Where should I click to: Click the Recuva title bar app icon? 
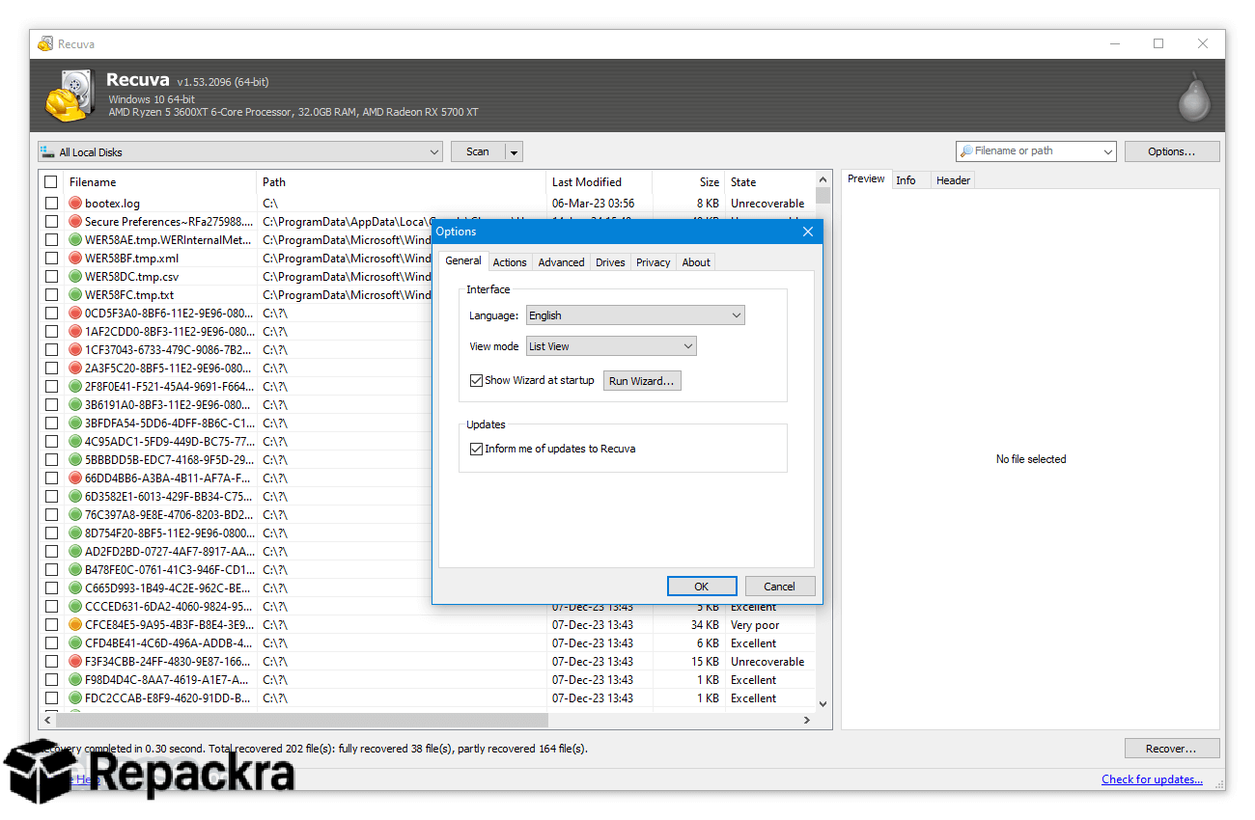click(45, 43)
